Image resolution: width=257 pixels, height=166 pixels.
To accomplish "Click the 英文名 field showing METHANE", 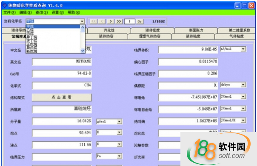I will click(x=62, y=62).
